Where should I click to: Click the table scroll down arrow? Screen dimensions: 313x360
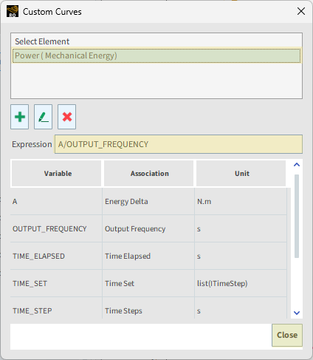point(297,313)
